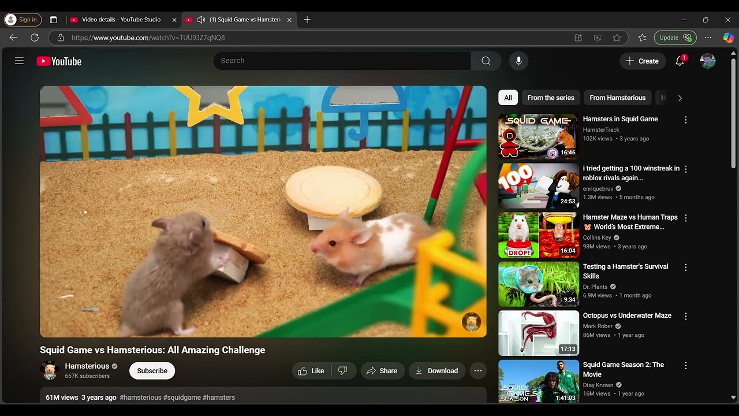Go back in browser history
Screen dimensions: 739x416
(13, 38)
